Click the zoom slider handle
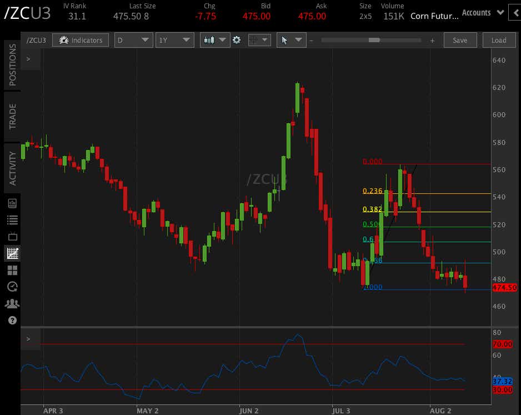The height and width of the screenshot is (415, 521). tap(374, 40)
